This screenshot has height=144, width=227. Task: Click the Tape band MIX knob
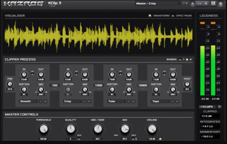173,90
